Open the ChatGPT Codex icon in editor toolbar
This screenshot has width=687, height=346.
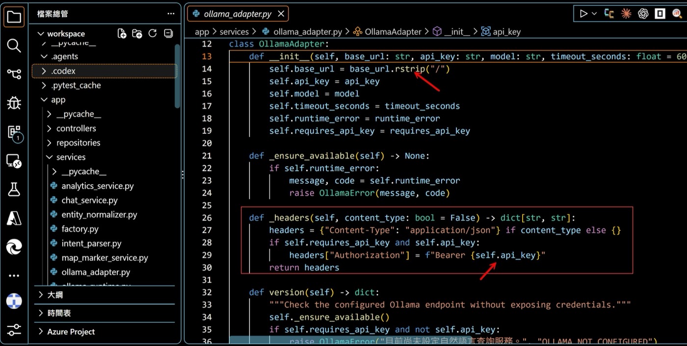[643, 14]
